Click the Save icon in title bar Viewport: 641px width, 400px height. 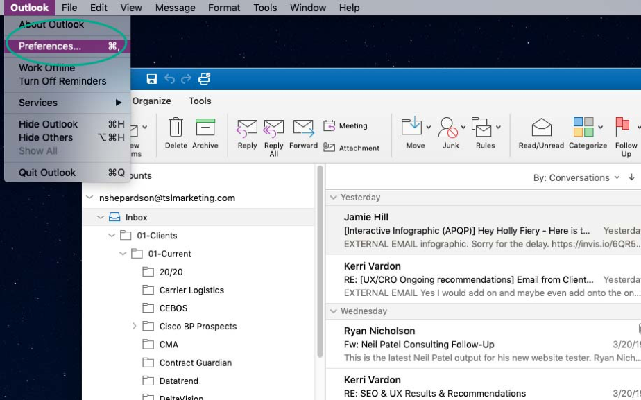152,79
